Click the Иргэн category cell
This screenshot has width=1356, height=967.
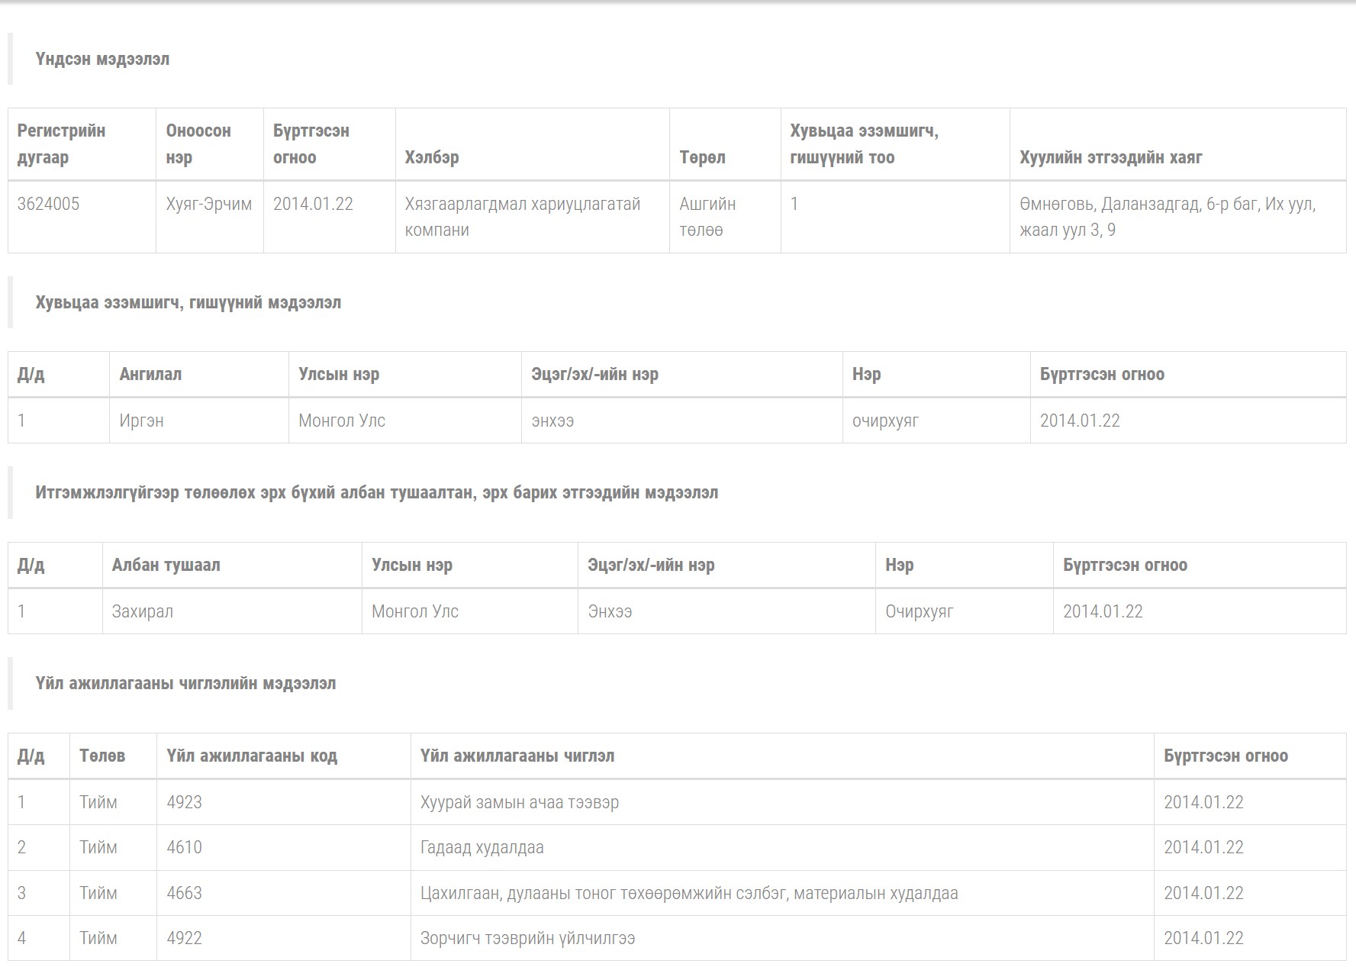point(141,421)
